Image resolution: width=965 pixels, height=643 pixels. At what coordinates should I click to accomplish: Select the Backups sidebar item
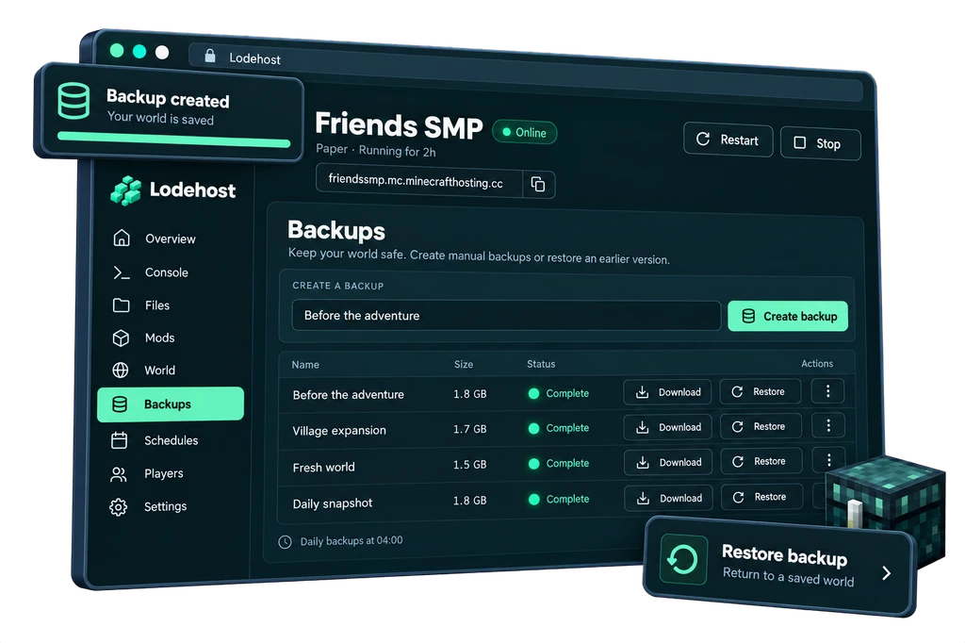(171, 404)
